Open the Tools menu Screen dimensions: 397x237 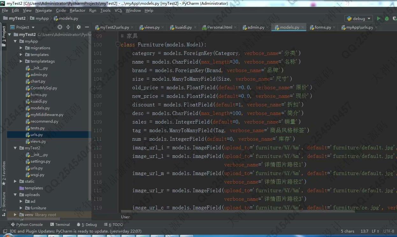[105, 10]
